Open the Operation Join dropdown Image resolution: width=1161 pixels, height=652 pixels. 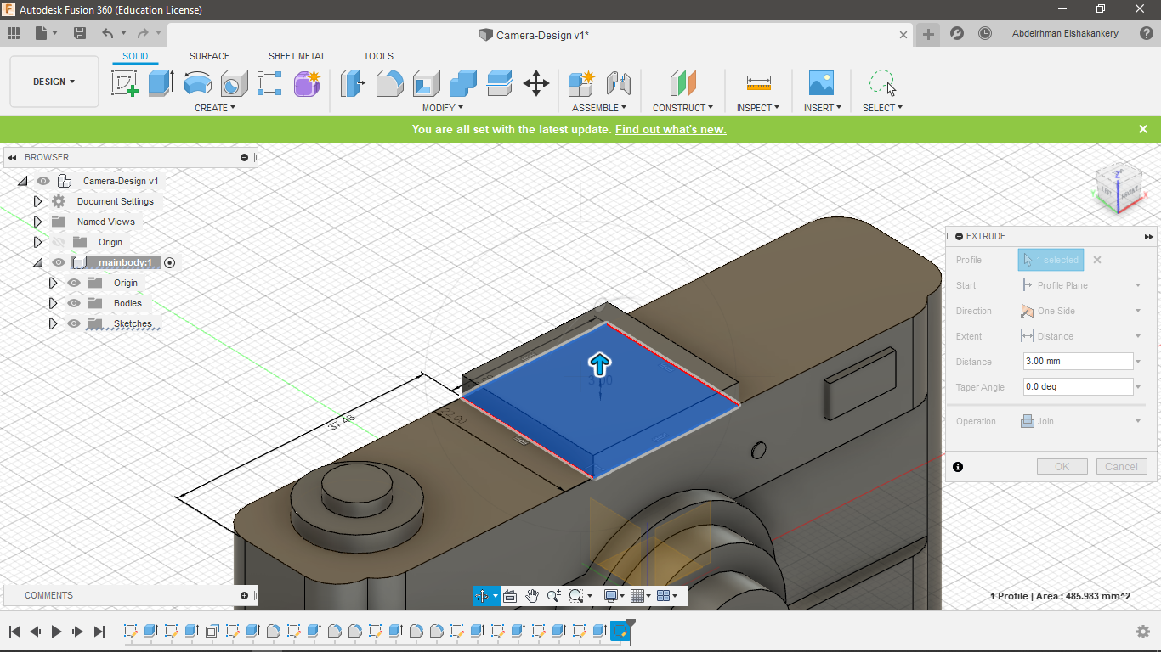[1081, 421]
